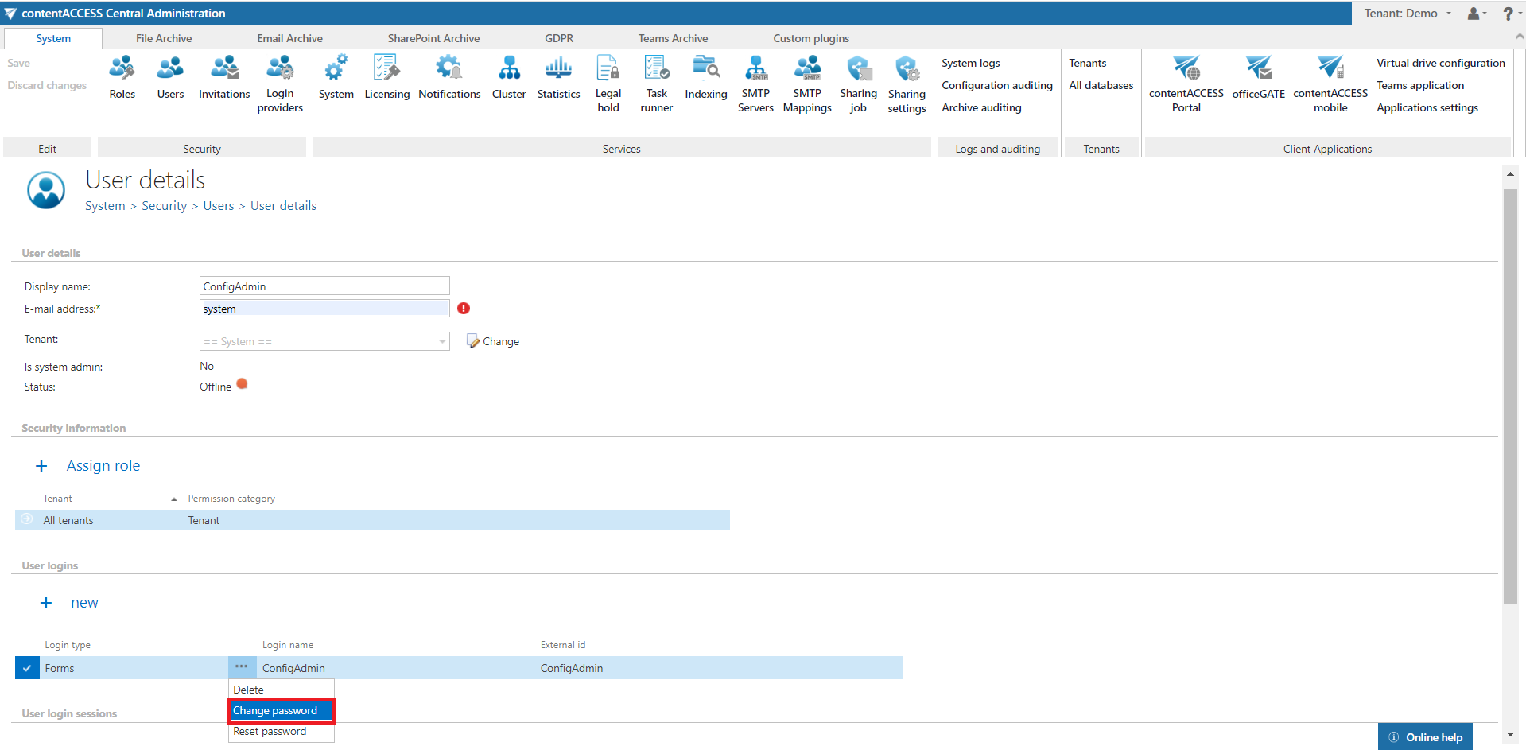Open the Tenant: Demo dropdown
The height and width of the screenshot is (750, 1526).
[x=1408, y=14]
